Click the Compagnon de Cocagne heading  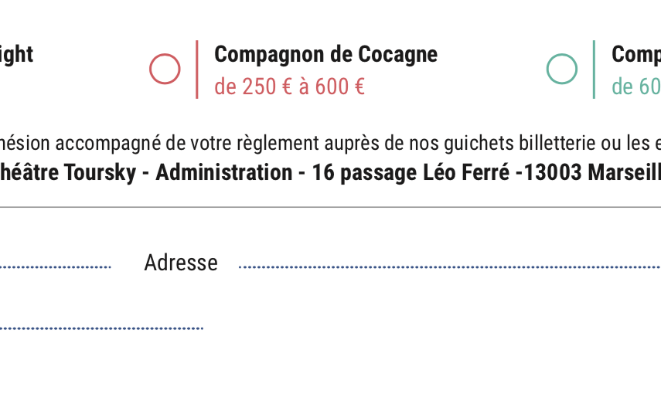(x=326, y=54)
